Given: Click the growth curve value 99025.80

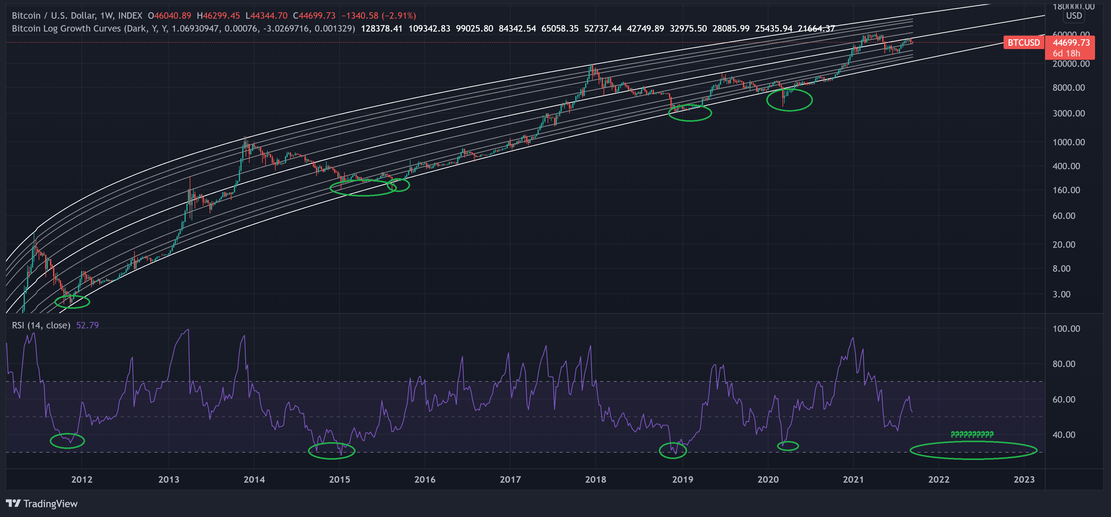Looking at the screenshot, I should click(474, 29).
